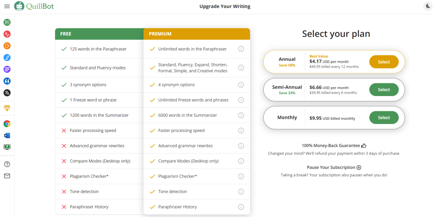Click '100% Money-Back Guarantee' text
The height and width of the screenshot is (217, 434).
coord(331,146)
